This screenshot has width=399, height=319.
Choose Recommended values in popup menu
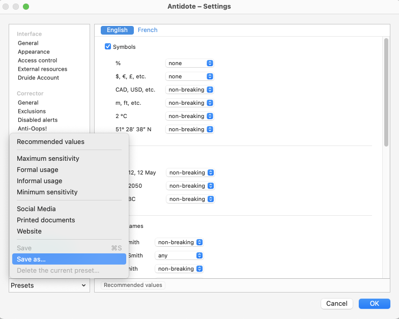pos(50,142)
